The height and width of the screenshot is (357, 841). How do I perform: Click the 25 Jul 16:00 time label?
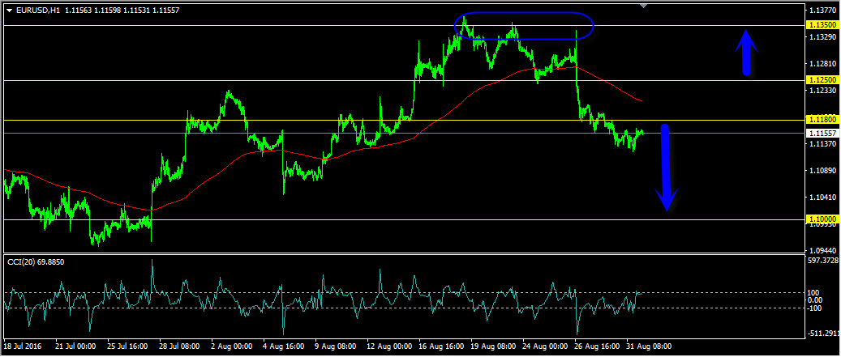tap(127, 346)
